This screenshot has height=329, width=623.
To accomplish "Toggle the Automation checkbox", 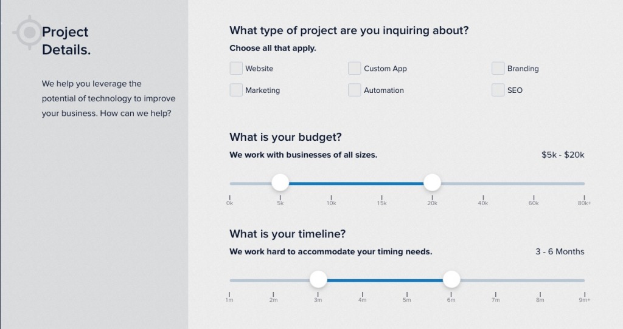I will click(x=355, y=90).
